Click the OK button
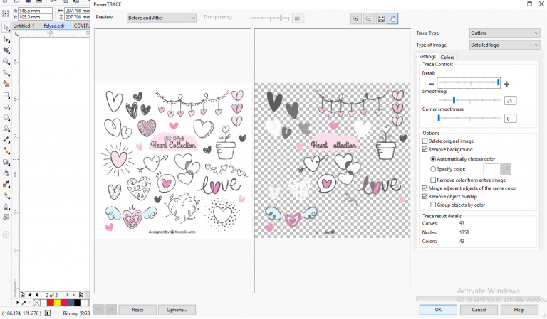This screenshot has height=319, width=547. pos(438,310)
